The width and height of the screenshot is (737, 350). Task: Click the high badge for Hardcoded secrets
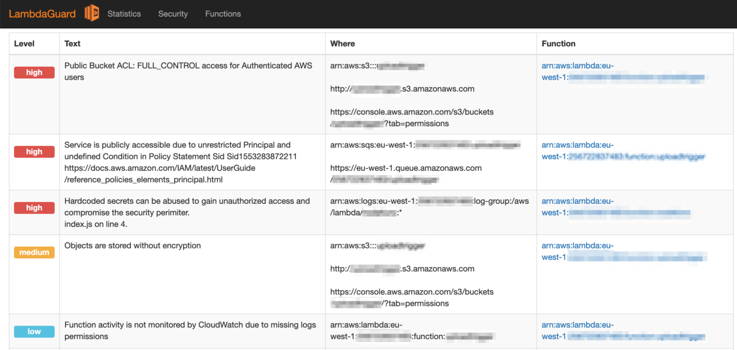34,208
